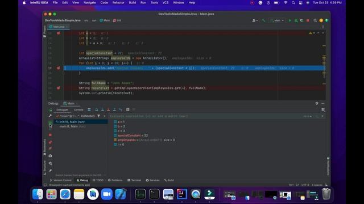Click the Rerun Main debug icon
The width and height of the screenshot is (364, 204).
click(51, 110)
